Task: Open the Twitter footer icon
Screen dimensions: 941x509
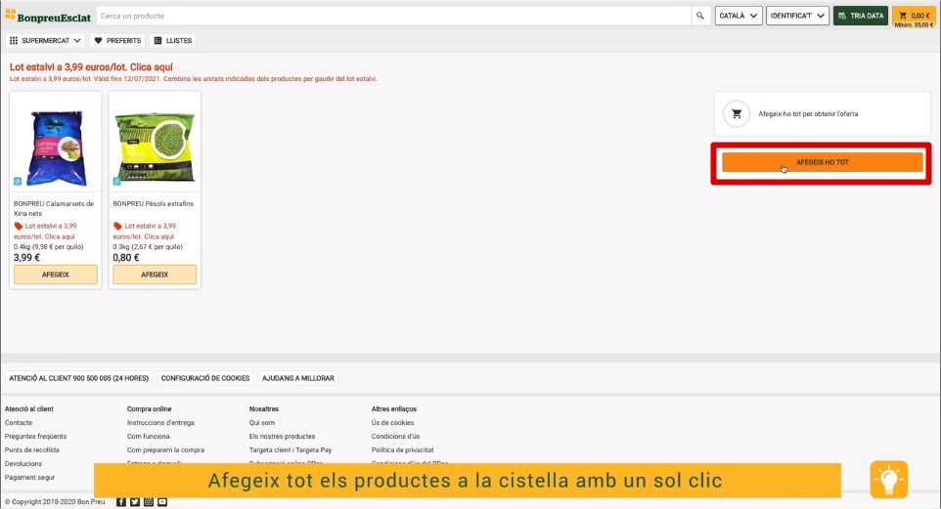Action: [x=135, y=502]
